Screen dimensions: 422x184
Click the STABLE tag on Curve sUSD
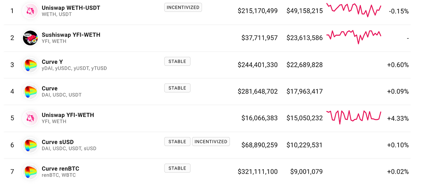coord(177,142)
